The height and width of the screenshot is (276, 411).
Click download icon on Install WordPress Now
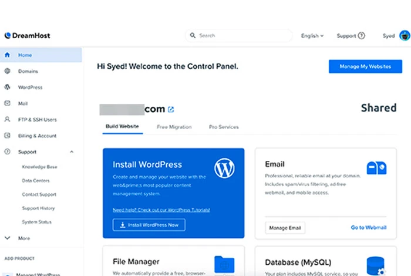click(x=122, y=225)
